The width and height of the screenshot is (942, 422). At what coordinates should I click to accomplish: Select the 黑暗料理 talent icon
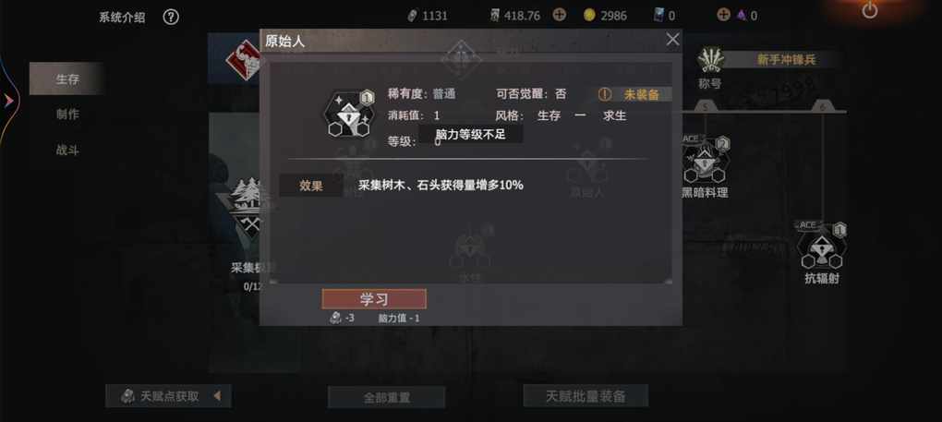pyautogui.click(x=705, y=160)
